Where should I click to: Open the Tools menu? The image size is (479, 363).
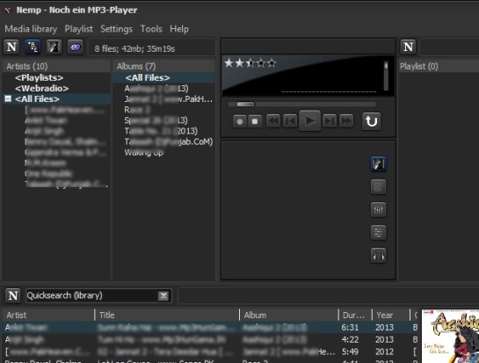click(151, 29)
